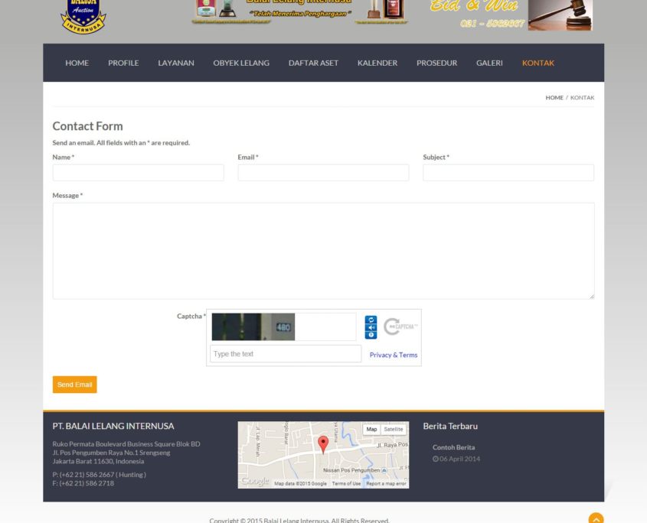Screen dimensions: 647x523
Task: Go to Daftar Aset page
Action: click(313, 63)
